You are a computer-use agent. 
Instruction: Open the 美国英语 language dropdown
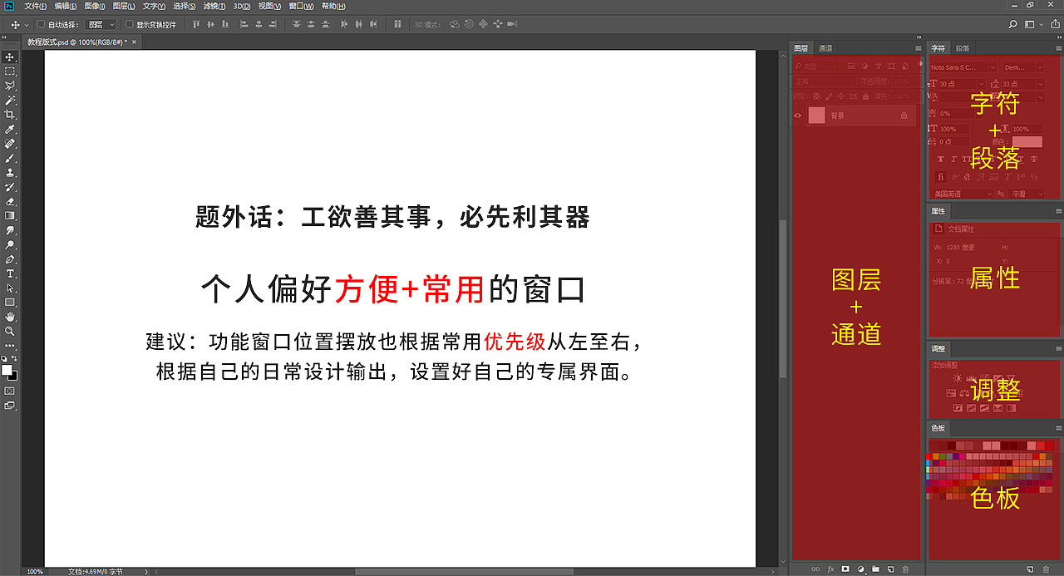(962, 194)
